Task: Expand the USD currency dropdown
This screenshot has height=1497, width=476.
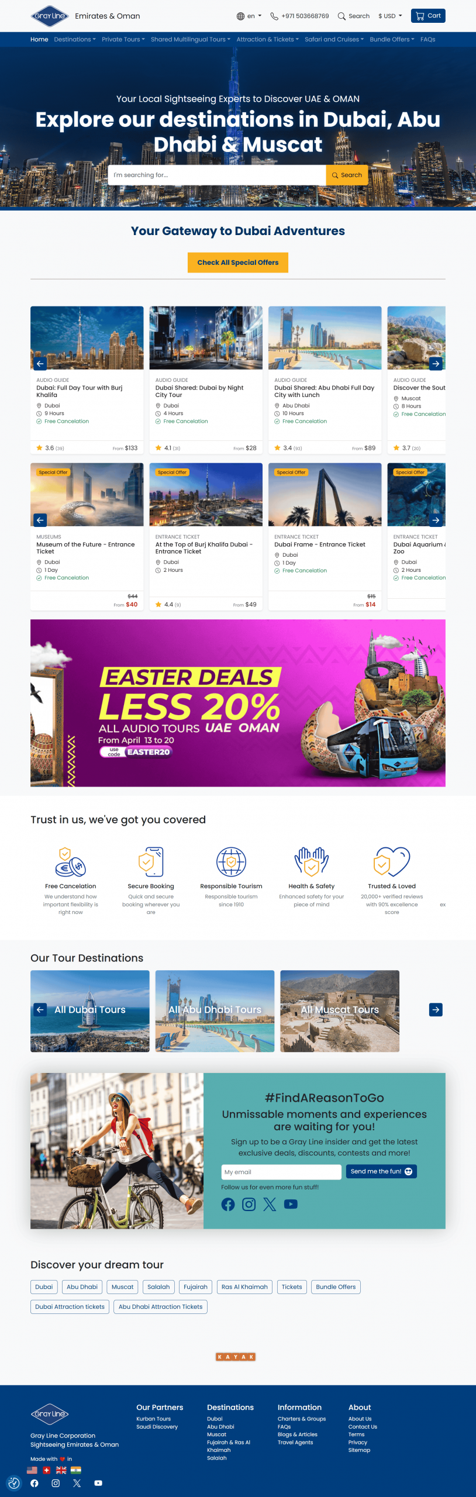Action: coord(390,16)
